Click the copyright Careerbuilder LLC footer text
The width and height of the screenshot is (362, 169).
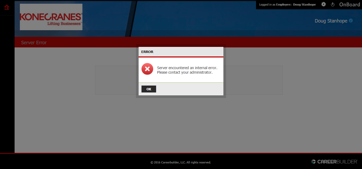pyautogui.click(x=181, y=162)
